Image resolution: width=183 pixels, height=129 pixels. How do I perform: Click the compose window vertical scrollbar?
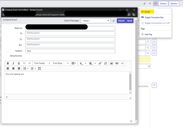pyautogui.click(x=136, y=70)
